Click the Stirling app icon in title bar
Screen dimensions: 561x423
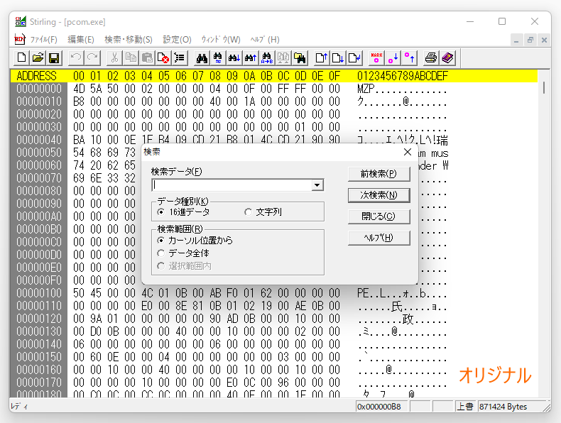pos(21,22)
